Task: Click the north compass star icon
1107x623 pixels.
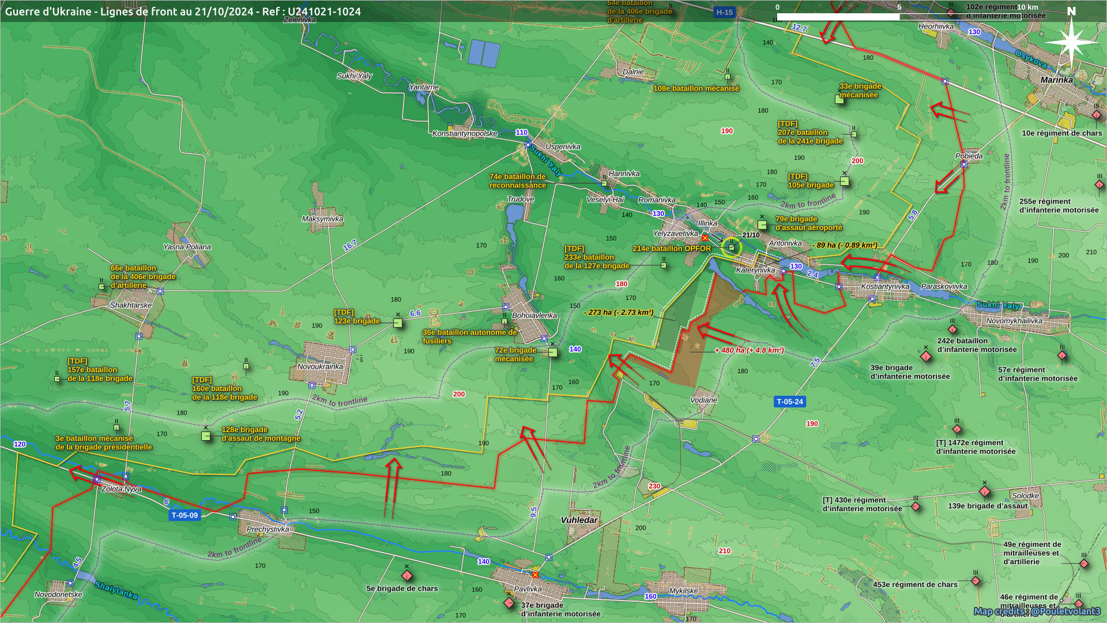Action: click(x=1071, y=42)
